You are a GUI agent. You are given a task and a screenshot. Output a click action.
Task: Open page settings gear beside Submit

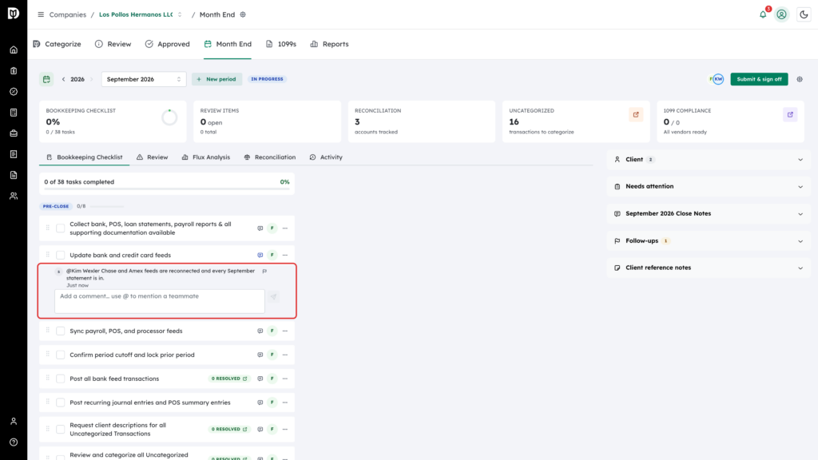[800, 79]
